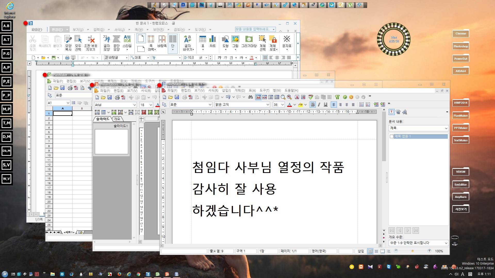The height and width of the screenshot is (278, 495).
Task: Toggle Underline in TextMaker format bar
Action: click(x=325, y=105)
